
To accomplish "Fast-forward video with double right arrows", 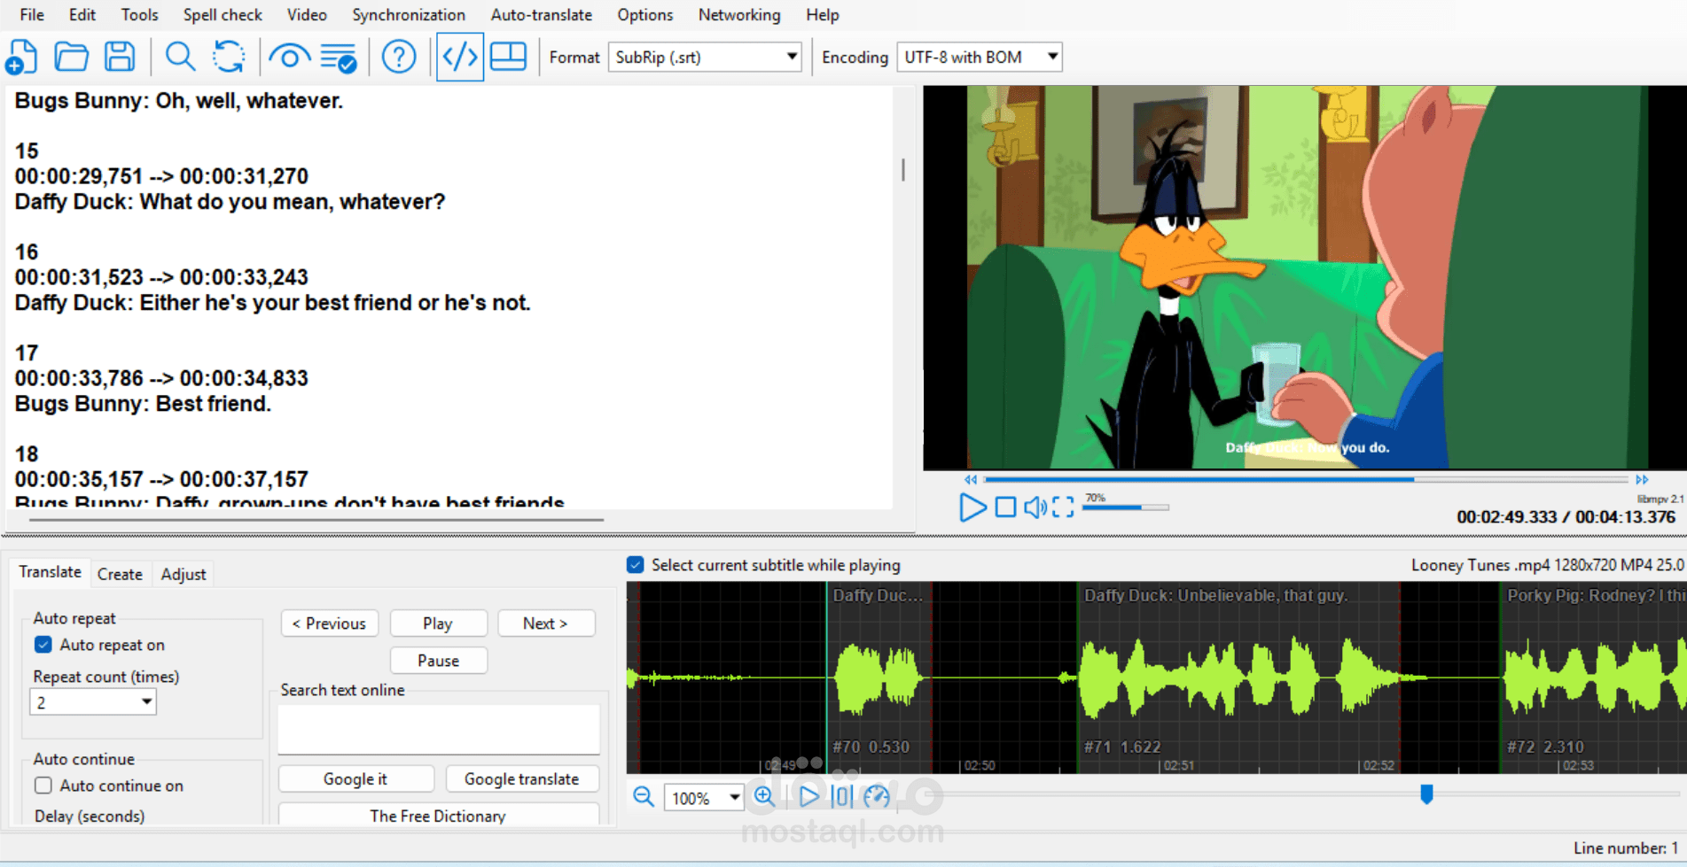I will pos(1642,480).
